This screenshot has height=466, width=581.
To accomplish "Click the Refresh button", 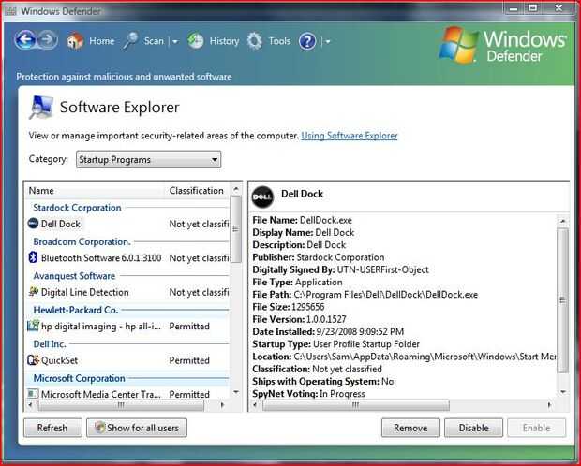I will click(52, 428).
